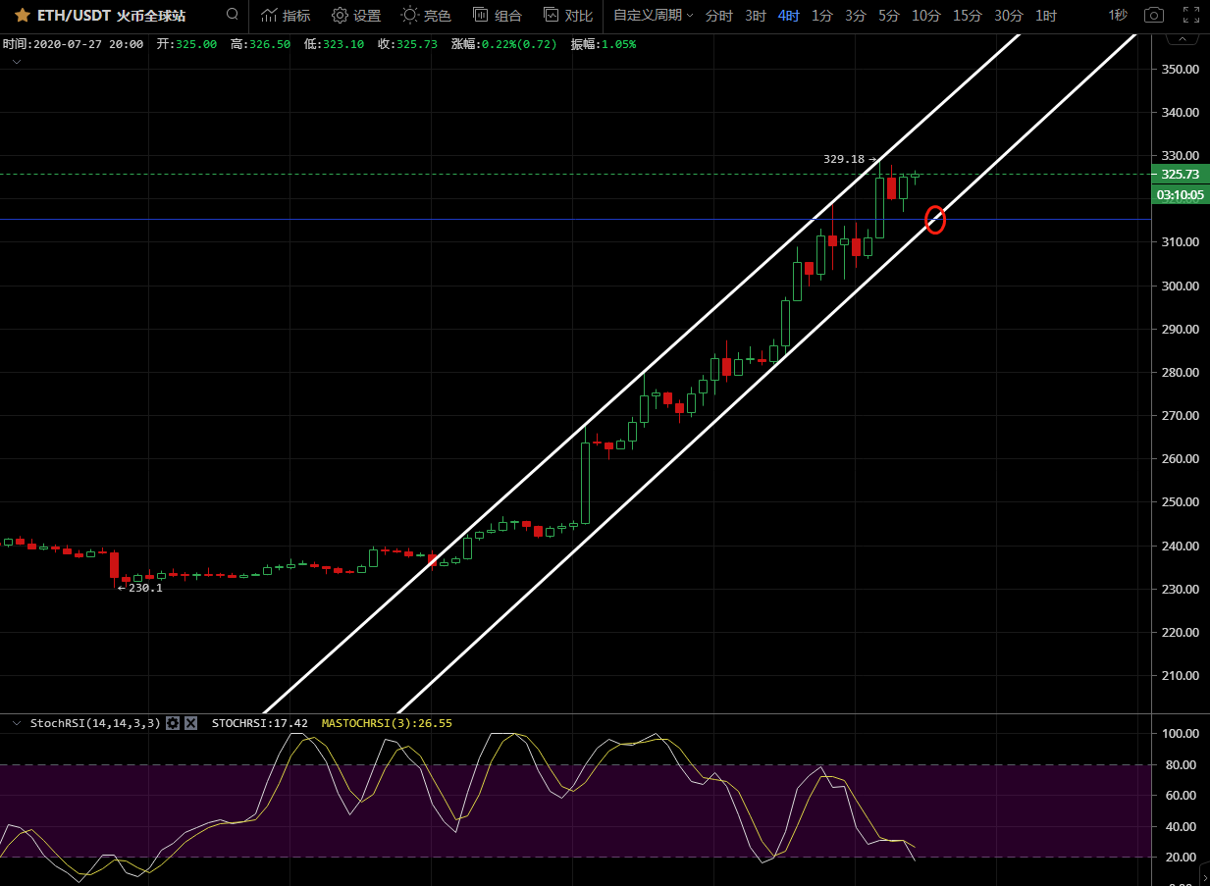Click the favorite star next to ETH/USDT
This screenshot has height=886, width=1210.
(x=22, y=16)
